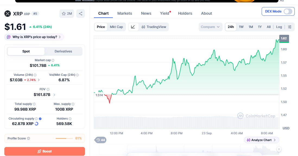This screenshot has height=156, width=298.
Task: Open Analyze Chart arrow
Action: pyautogui.click(x=275, y=140)
